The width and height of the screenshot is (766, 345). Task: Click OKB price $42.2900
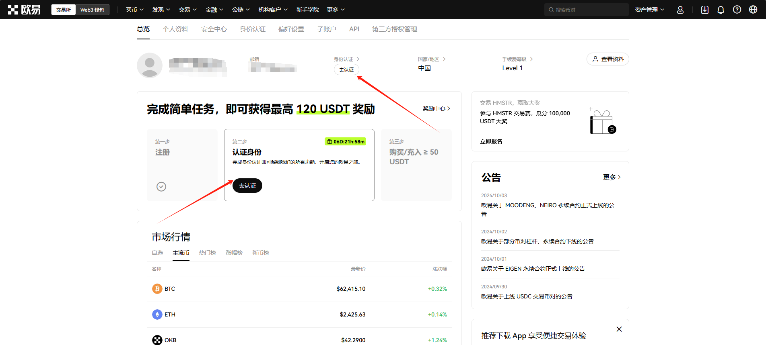tap(353, 340)
